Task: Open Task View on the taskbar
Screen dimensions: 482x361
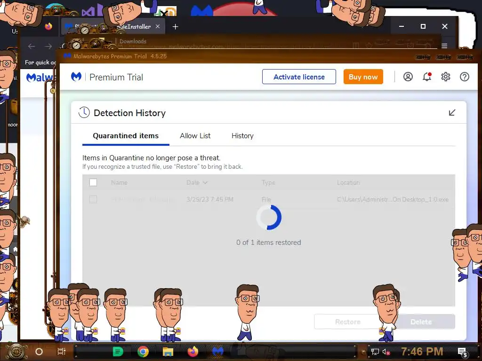Action: tap(62, 352)
